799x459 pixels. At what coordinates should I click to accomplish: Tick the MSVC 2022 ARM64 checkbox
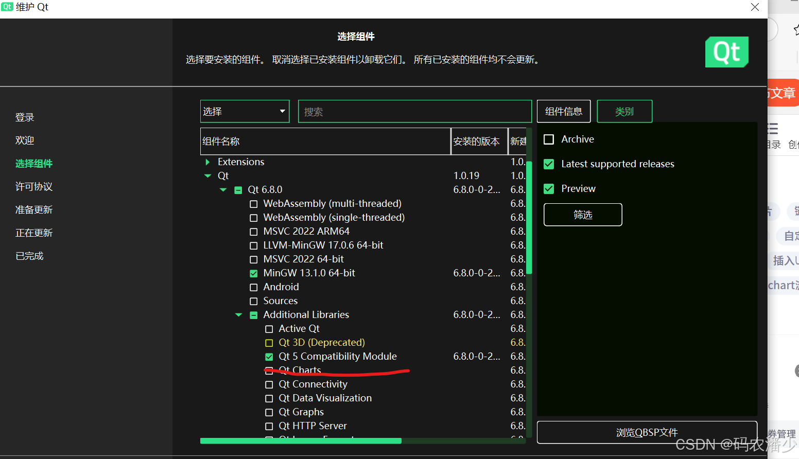click(253, 232)
